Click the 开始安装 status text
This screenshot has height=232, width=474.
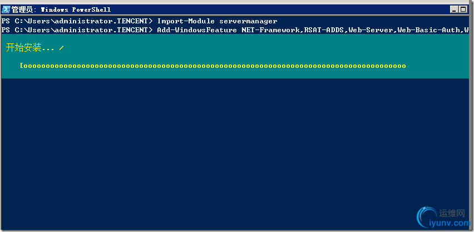pyautogui.click(x=23, y=48)
